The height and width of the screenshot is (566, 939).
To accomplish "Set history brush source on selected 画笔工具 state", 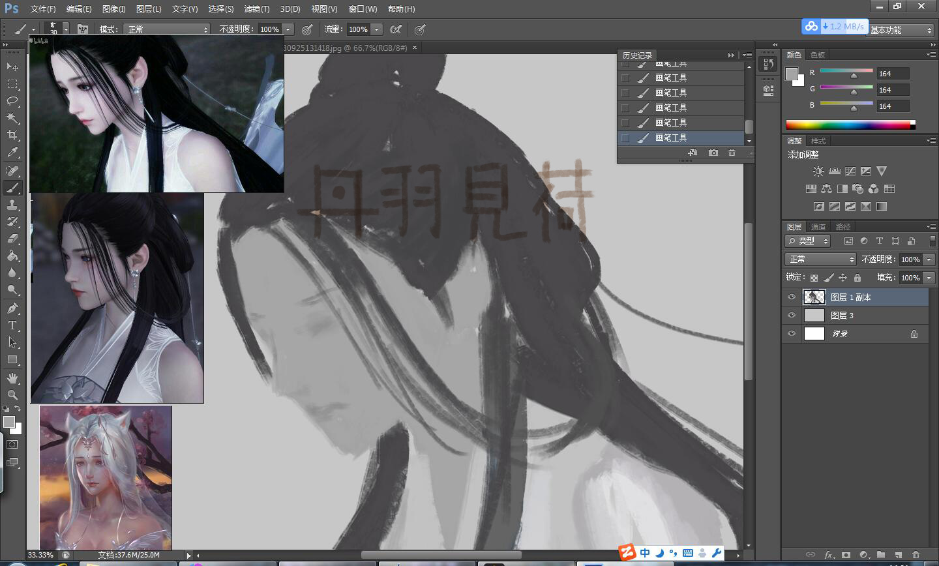I will (625, 138).
